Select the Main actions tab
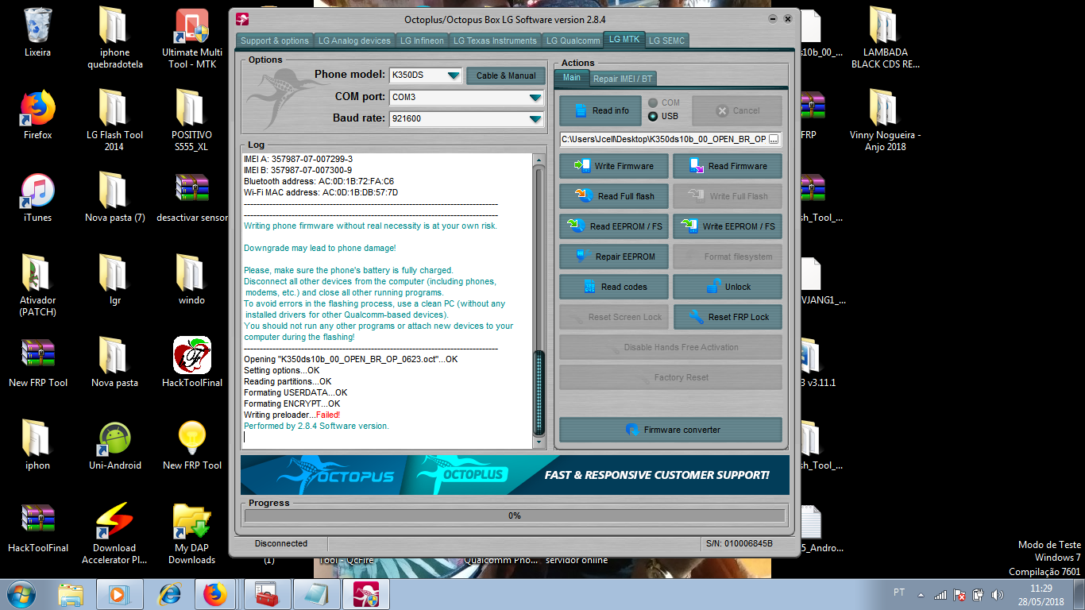The height and width of the screenshot is (610, 1085). [572, 77]
